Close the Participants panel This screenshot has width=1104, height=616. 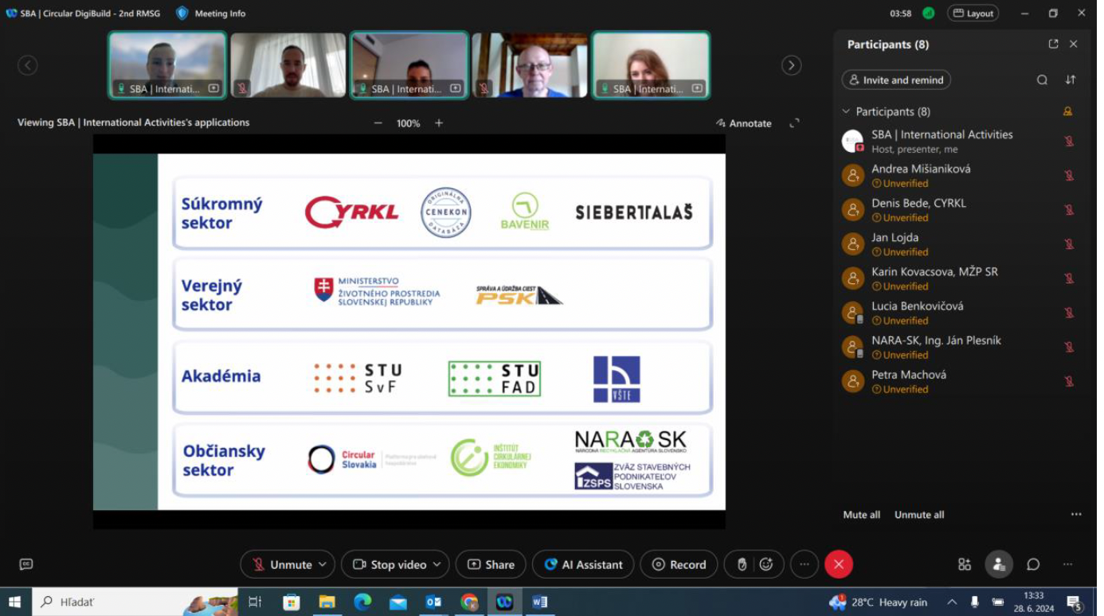1074,45
